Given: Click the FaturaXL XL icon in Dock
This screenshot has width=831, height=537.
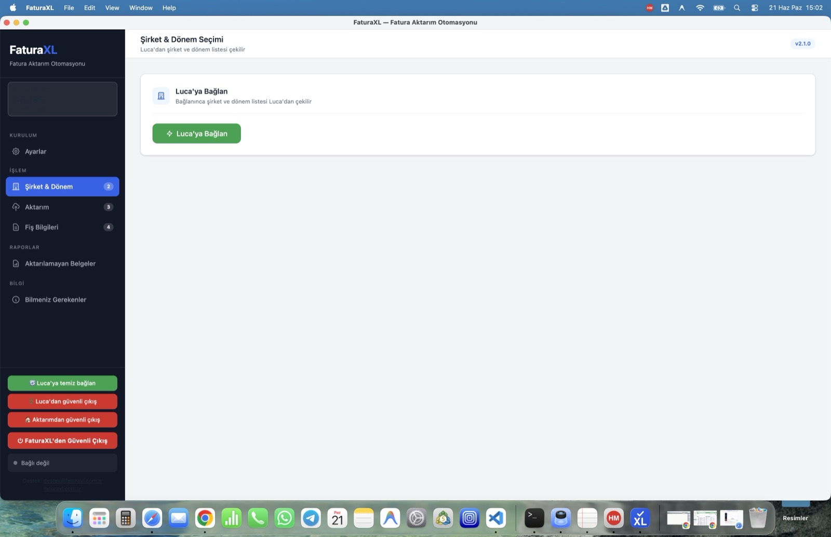Looking at the screenshot, I should [640, 518].
